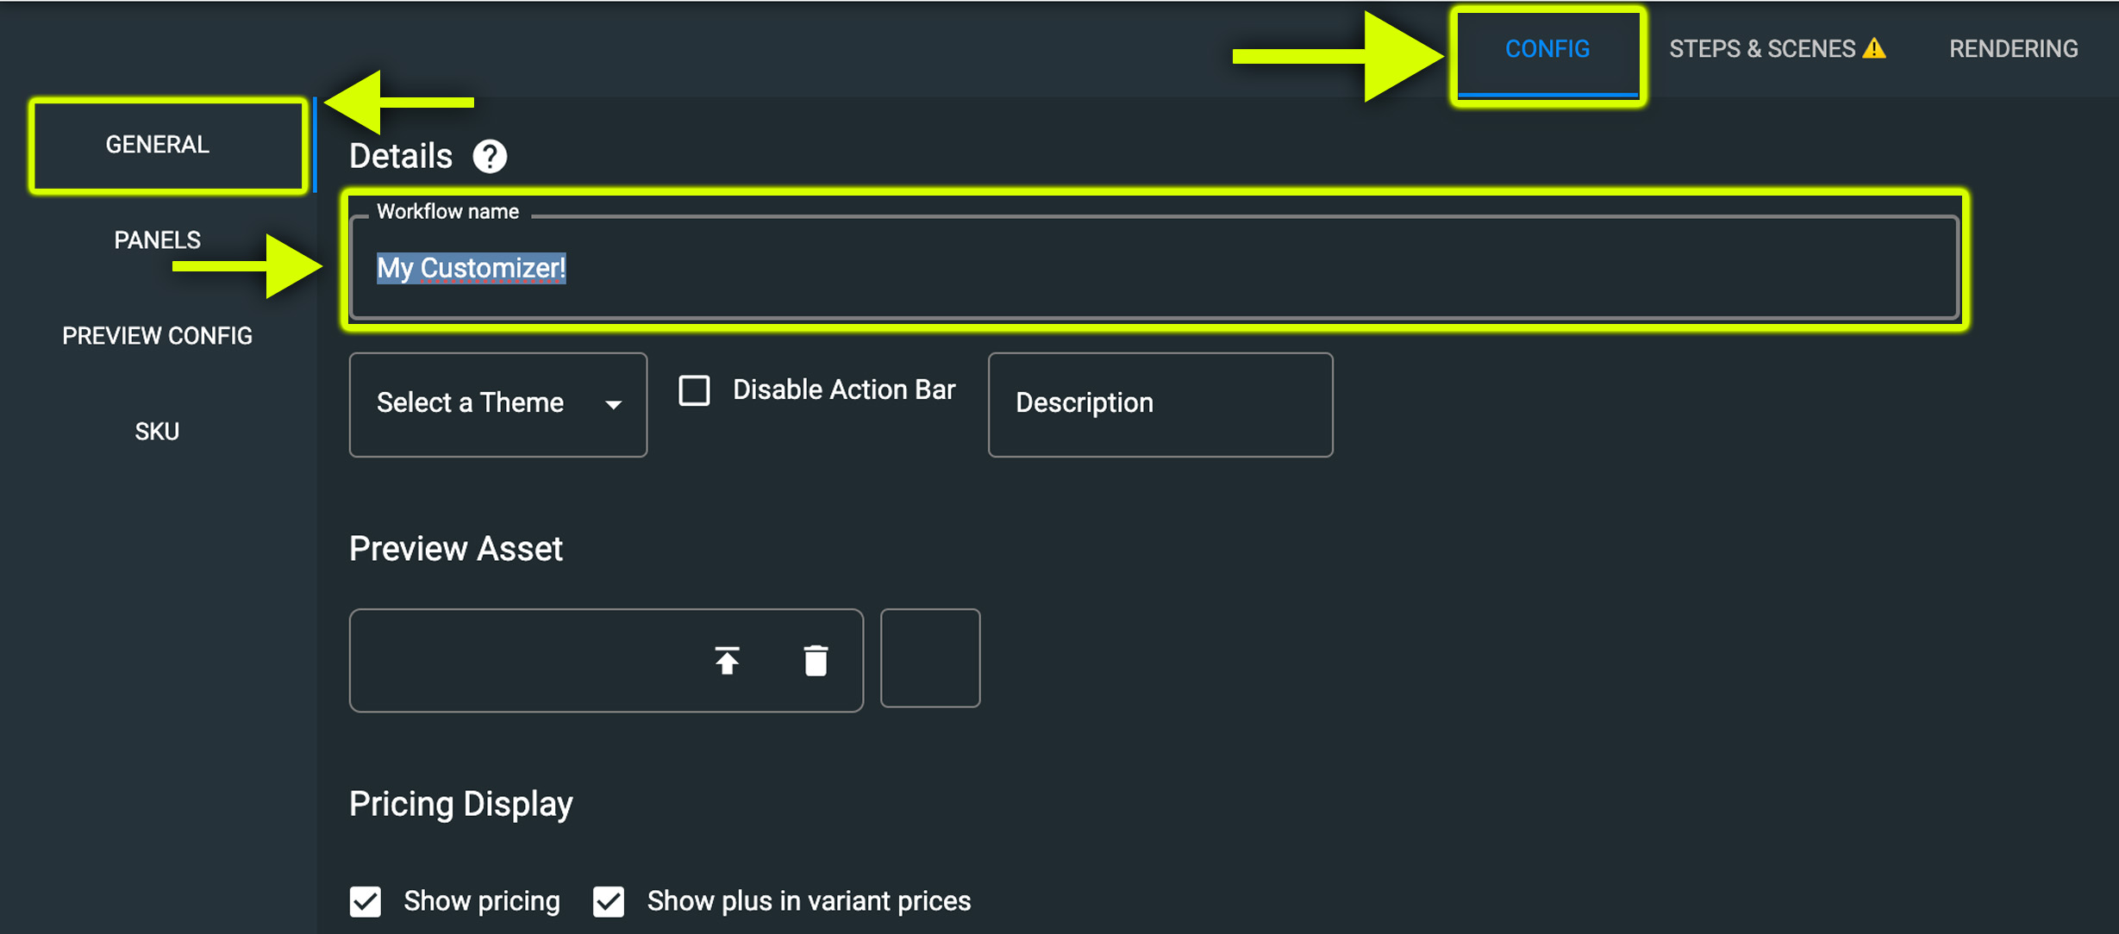Click the RENDERING tab
This screenshot has width=2119, height=934.
2015,47
